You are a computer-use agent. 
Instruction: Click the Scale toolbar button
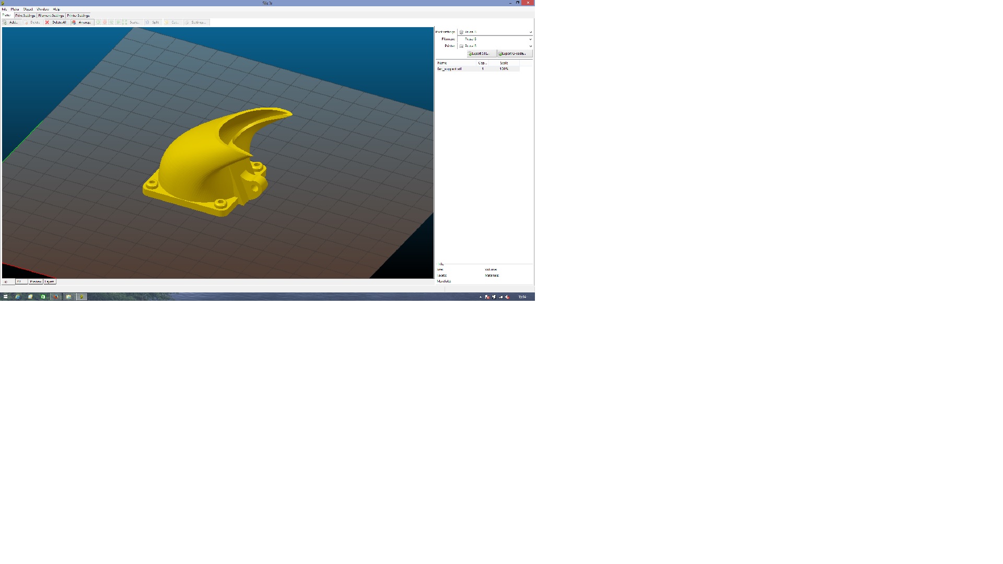click(x=132, y=22)
